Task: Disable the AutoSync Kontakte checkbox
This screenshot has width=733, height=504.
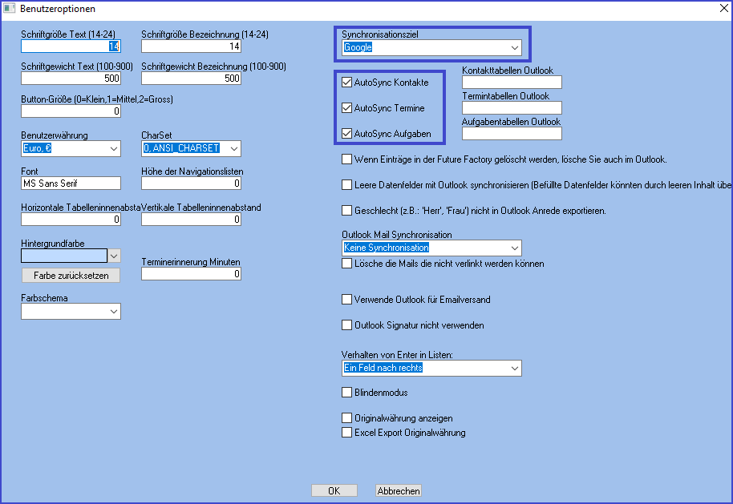Action: [x=347, y=81]
